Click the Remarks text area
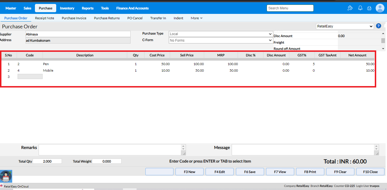This screenshot has height=190, width=387. [x=110, y=150]
